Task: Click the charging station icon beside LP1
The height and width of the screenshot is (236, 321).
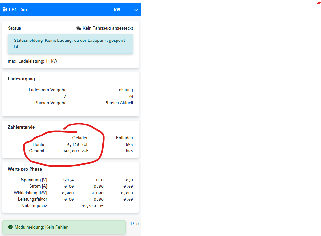Action: click(x=5, y=9)
